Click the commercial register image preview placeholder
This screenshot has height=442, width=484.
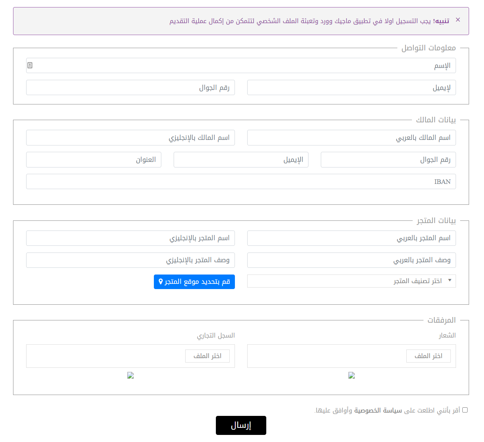tap(130, 375)
